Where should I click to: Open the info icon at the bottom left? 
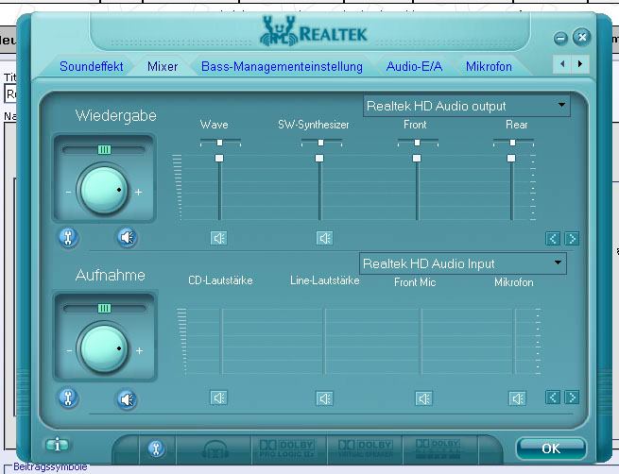tap(58, 445)
